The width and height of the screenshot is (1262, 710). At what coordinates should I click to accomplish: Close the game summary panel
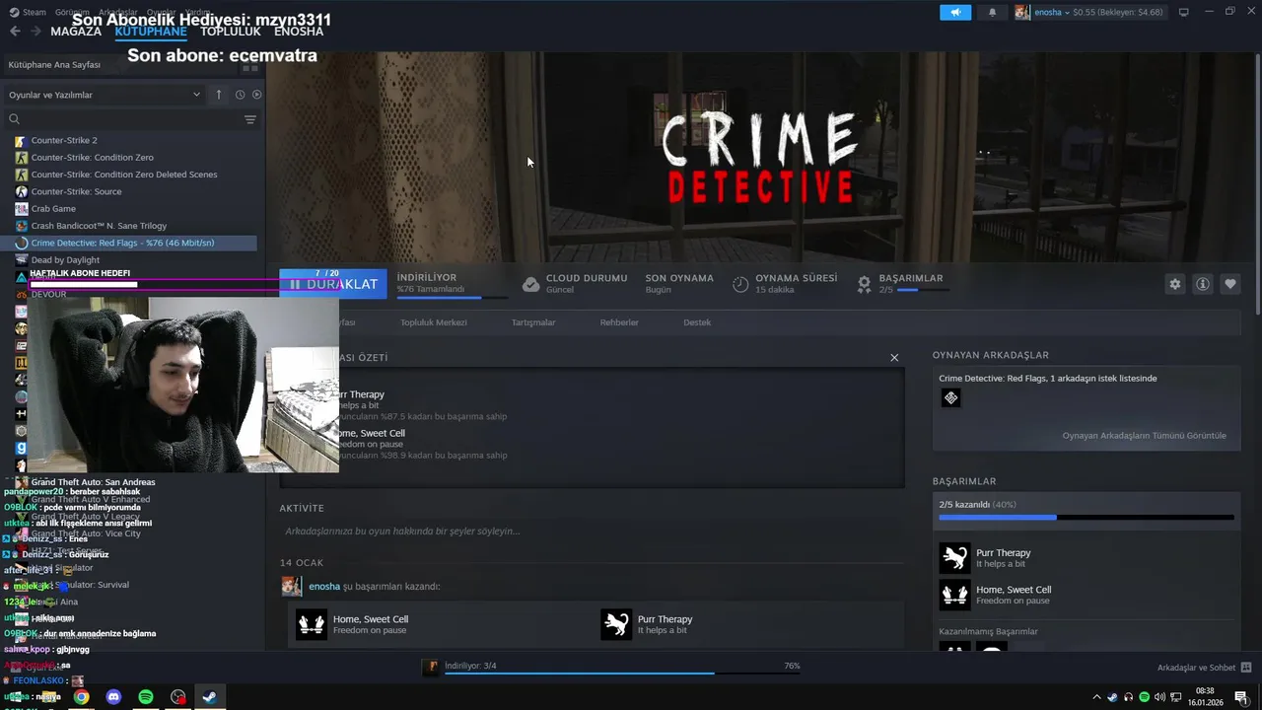894,358
